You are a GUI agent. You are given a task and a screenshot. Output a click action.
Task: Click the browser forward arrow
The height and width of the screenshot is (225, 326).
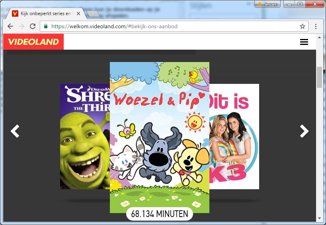coord(21,26)
